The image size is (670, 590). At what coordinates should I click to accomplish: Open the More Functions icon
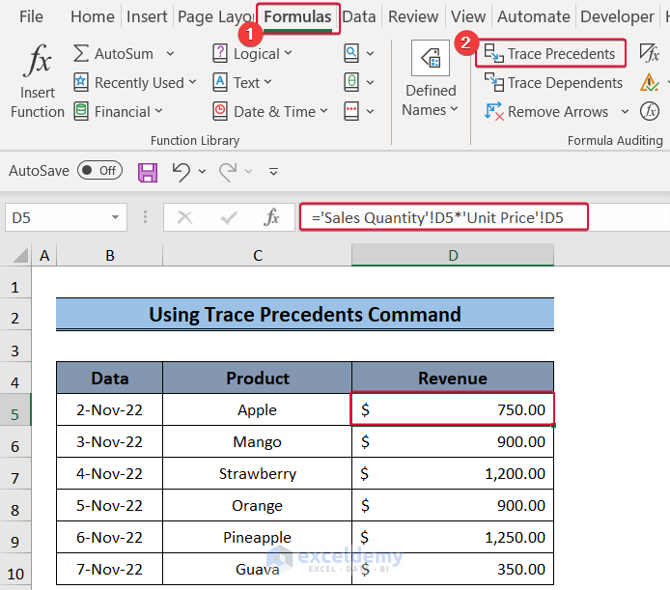pyautogui.click(x=351, y=111)
